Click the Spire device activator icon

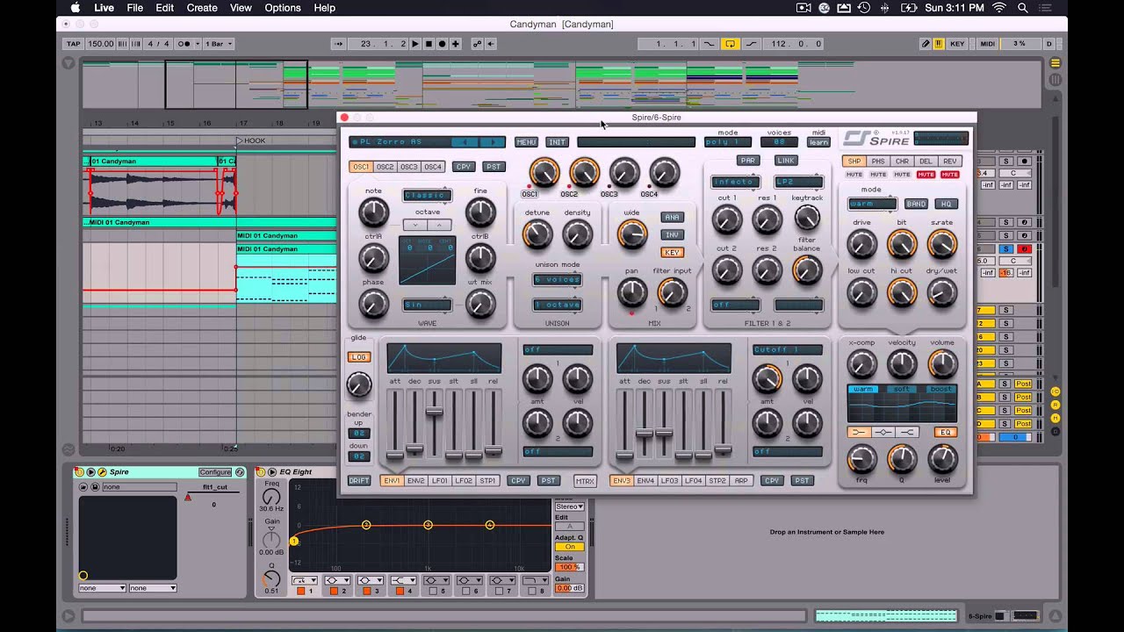coord(79,472)
